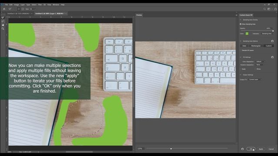The width and height of the screenshot is (278, 156).
Task: Click OK to commit the fill
Action: [x=251, y=149]
